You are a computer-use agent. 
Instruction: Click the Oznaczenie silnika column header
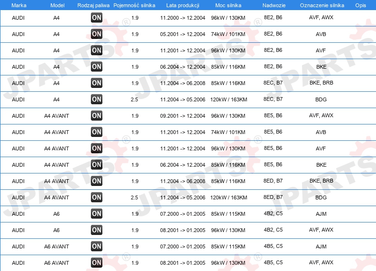tap(322, 5)
